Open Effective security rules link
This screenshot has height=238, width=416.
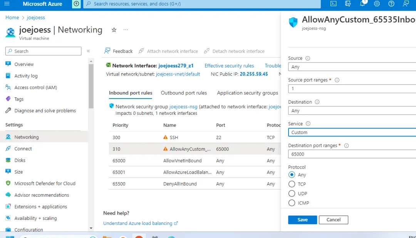tap(229, 65)
